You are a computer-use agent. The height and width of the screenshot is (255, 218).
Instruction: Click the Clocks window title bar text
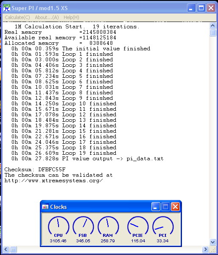(x=59, y=207)
